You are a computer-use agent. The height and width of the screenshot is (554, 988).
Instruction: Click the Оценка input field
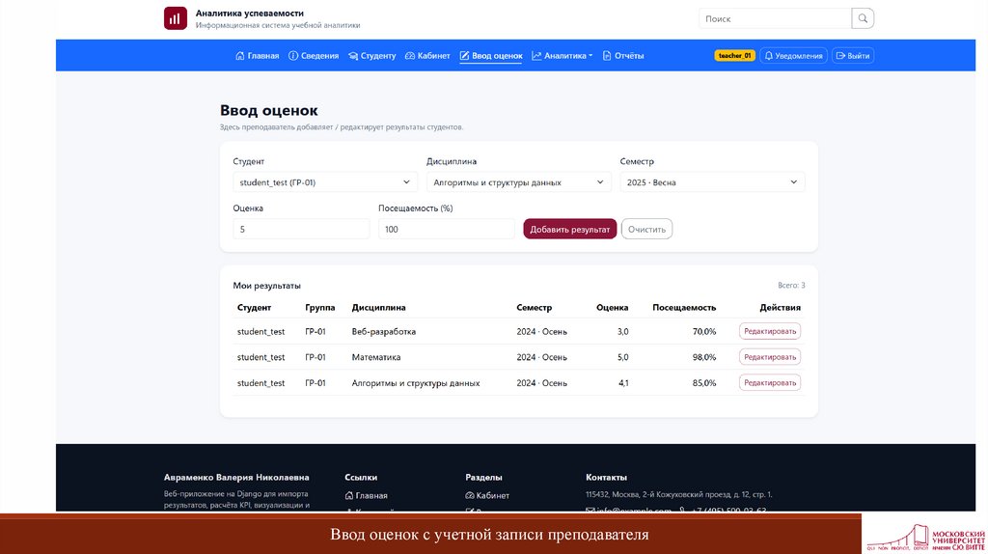[x=301, y=229]
